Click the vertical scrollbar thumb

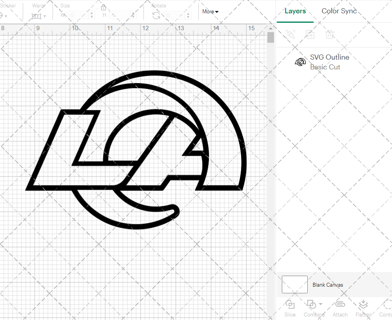(x=270, y=38)
